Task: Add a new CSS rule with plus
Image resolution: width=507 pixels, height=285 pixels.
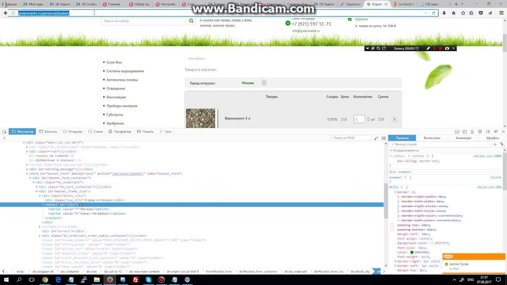Action: tap(495, 144)
